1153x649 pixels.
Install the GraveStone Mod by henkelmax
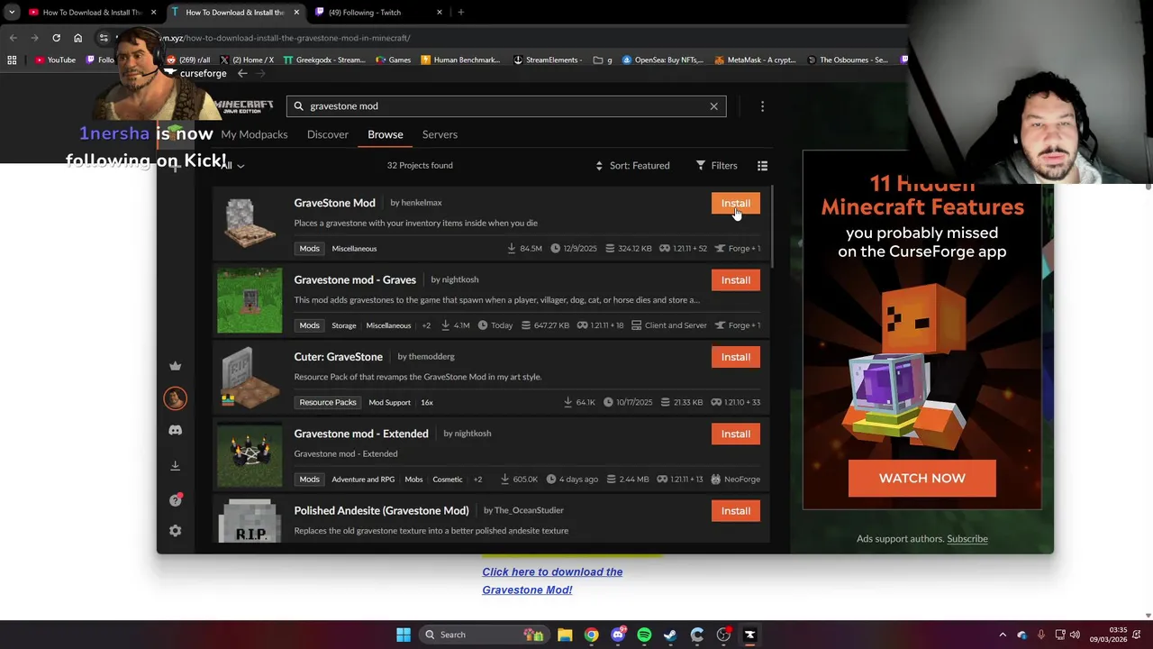click(x=735, y=203)
